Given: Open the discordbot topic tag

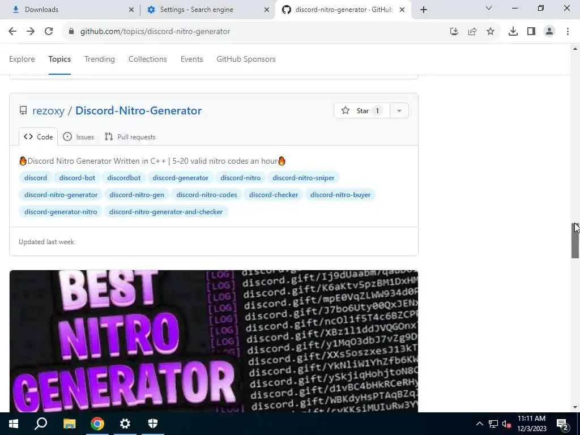Looking at the screenshot, I should 124,178.
